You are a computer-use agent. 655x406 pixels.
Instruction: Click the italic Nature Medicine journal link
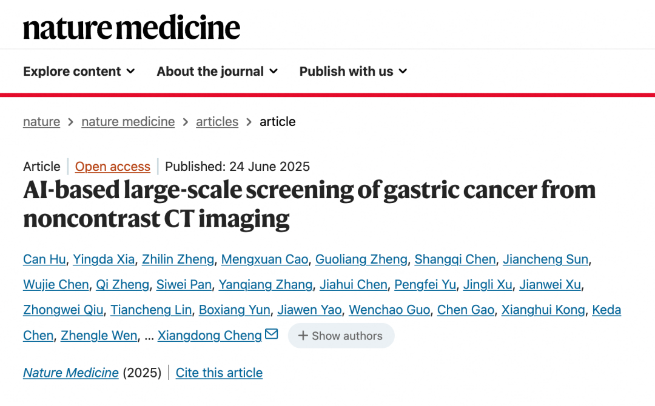click(x=71, y=373)
